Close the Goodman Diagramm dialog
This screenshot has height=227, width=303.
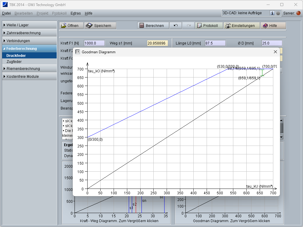(275, 52)
